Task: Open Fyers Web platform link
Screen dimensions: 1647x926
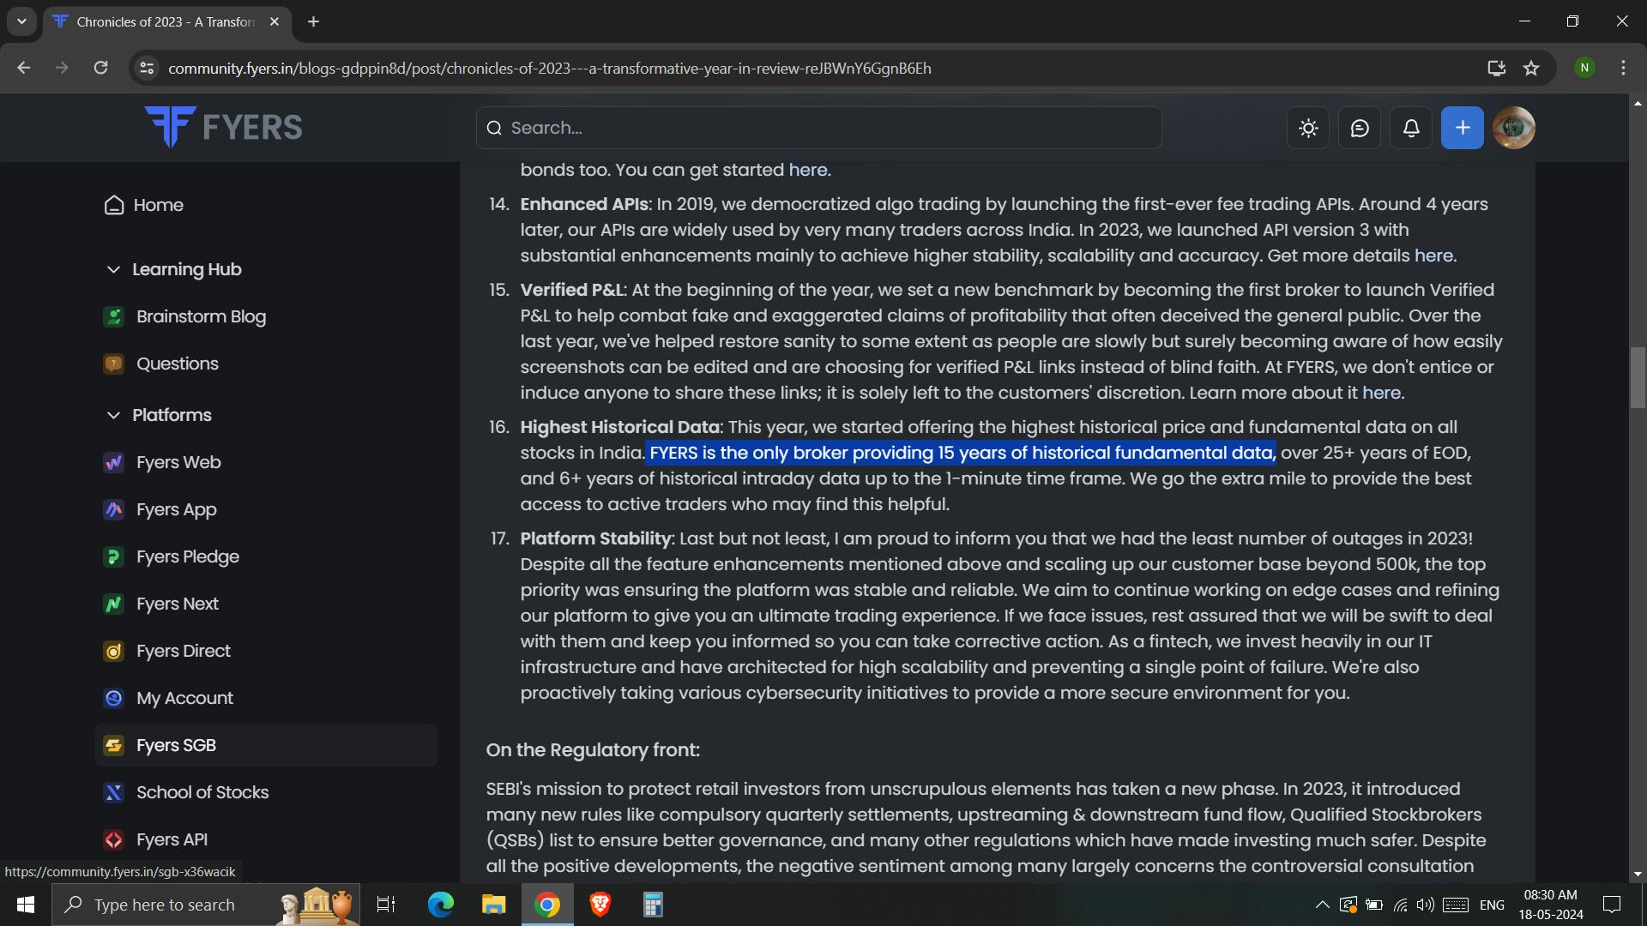Action: 178,462
